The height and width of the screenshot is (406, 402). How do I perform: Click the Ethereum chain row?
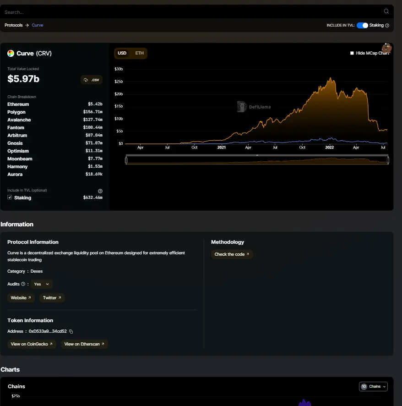pos(55,104)
